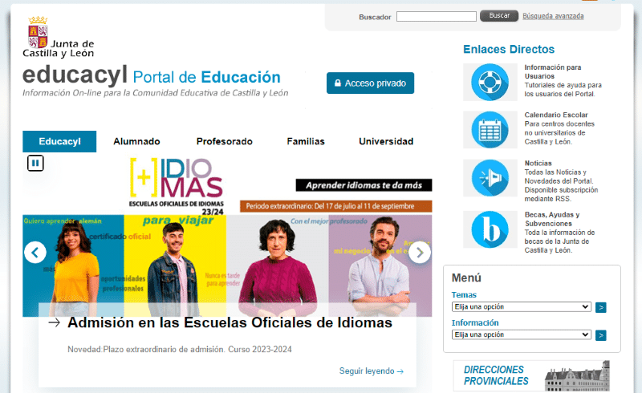This screenshot has width=642, height=393.
Task: Open the Noticias megaphone icon
Action: tap(490, 178)
